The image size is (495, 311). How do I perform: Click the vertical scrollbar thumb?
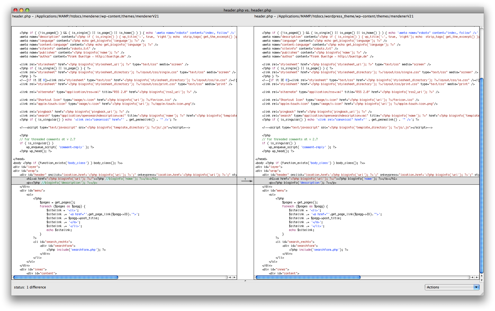482,175
